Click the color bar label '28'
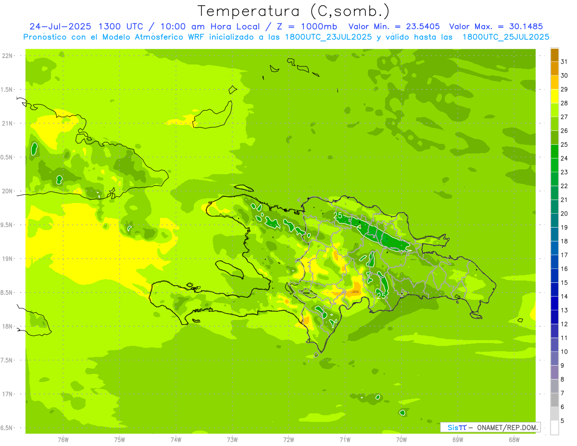The width and height of the screenshot is (577, 446). coord(564,103)
